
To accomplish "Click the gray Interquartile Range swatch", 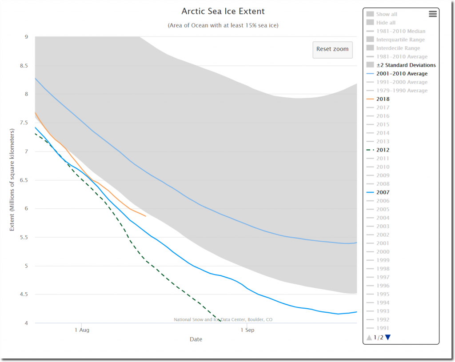I will pyautogui.click(x=370, y=40).
